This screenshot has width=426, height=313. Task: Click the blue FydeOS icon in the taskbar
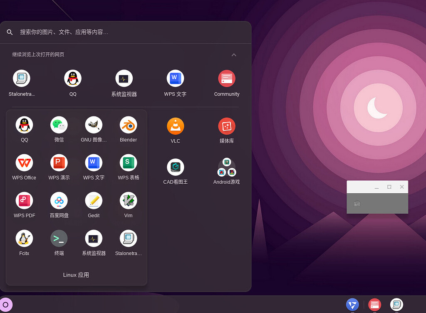coord(352,305)
